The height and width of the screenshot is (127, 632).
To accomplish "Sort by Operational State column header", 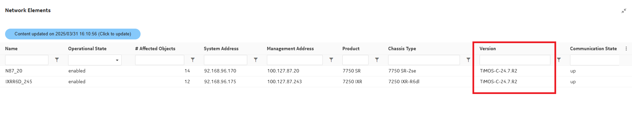I will coord(87,49).
